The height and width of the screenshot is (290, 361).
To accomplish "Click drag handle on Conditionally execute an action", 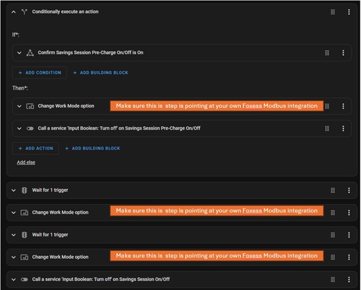I will 333,11.
